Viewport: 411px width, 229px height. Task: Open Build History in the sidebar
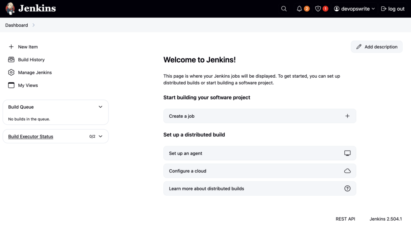(x=31, y=60)
